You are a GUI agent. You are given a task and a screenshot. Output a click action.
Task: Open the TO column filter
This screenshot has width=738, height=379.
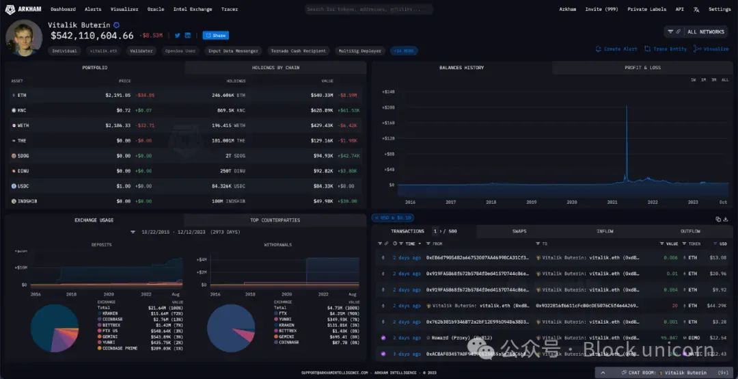538,244
